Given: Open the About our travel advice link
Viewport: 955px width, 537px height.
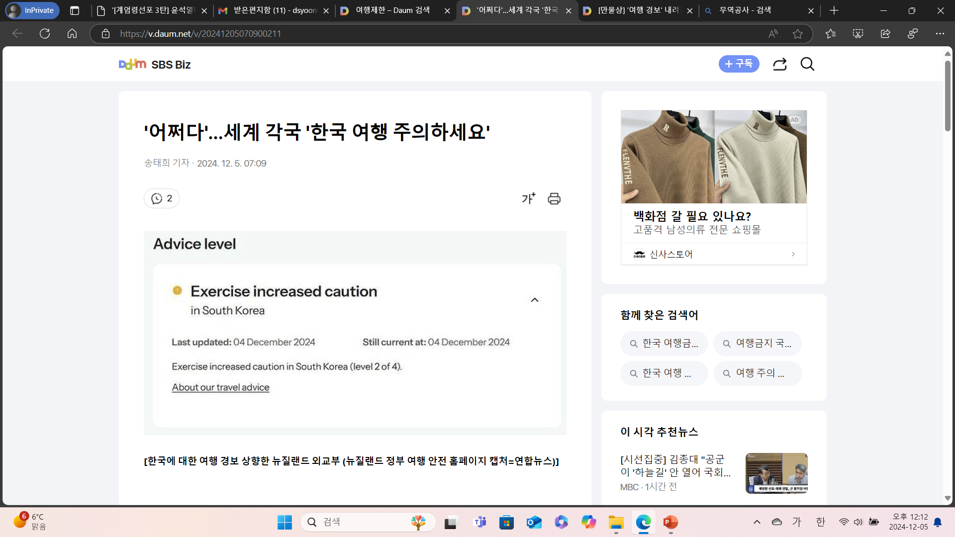Looking at the screenshot, I should [x=220, y=387].
